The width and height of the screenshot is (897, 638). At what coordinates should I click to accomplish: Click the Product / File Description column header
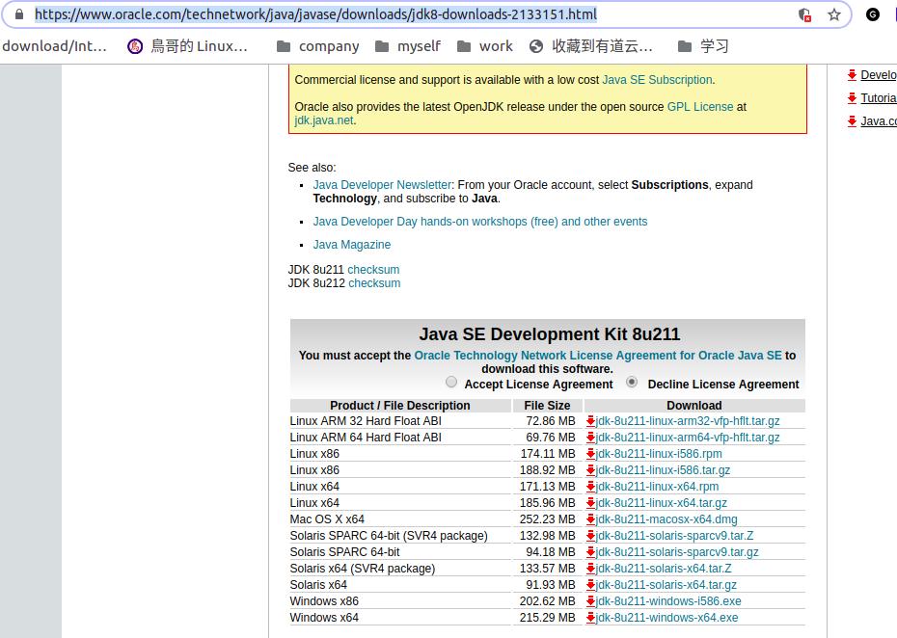point(400,406)
